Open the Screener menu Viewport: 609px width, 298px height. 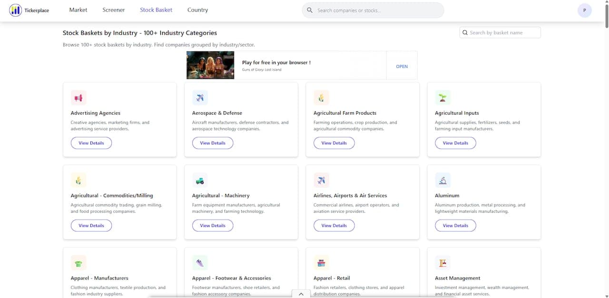point(114,10)
